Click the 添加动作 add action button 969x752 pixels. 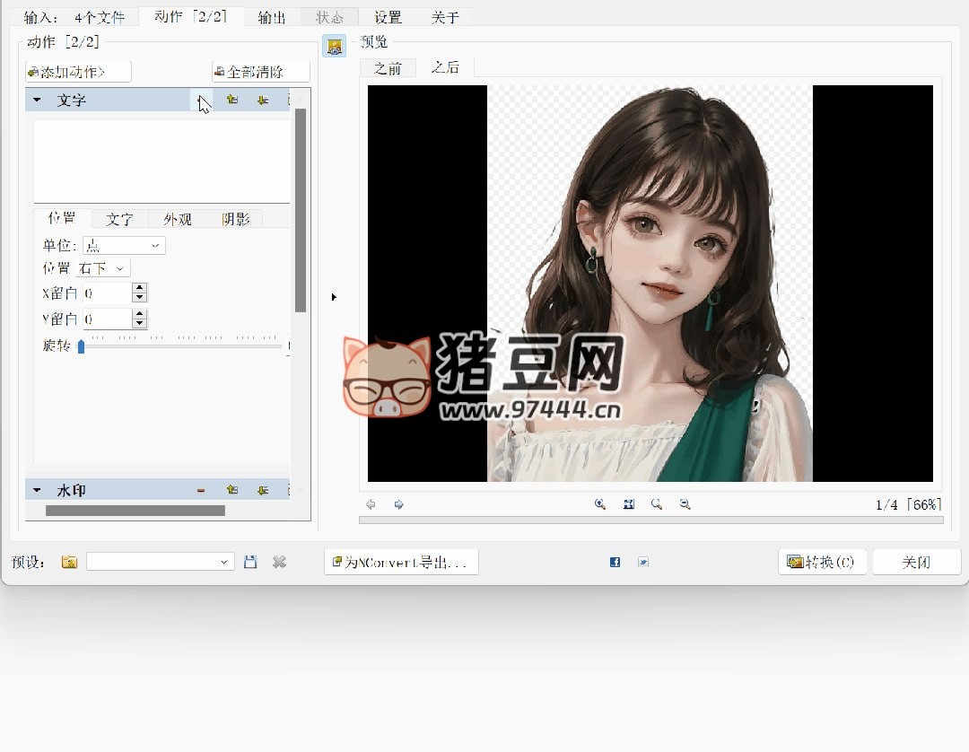click(x=78, y=72)
